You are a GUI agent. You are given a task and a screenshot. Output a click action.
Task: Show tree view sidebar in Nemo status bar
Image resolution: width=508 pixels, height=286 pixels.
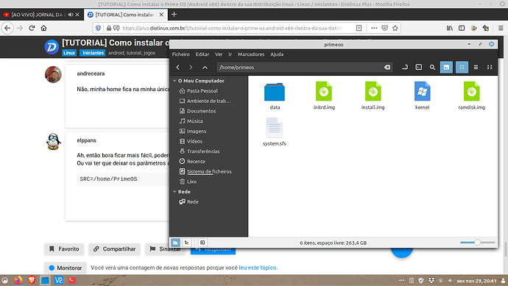tap(186, 243)
